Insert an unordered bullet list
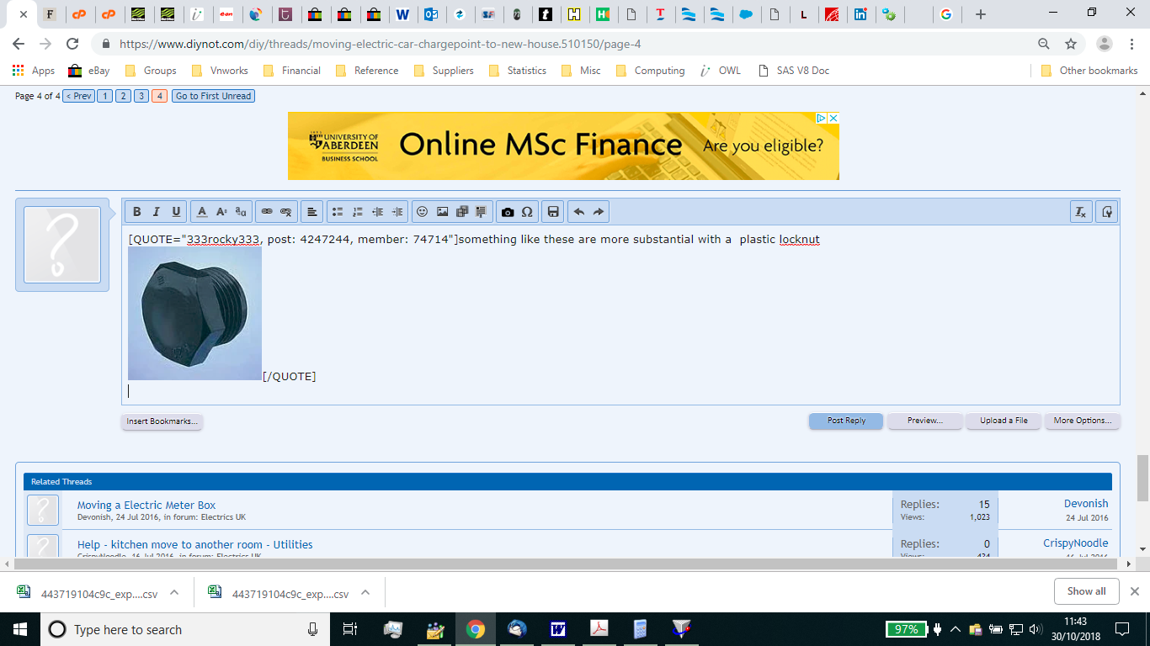This screenshot has width=1150, height=646. (338, 212)
